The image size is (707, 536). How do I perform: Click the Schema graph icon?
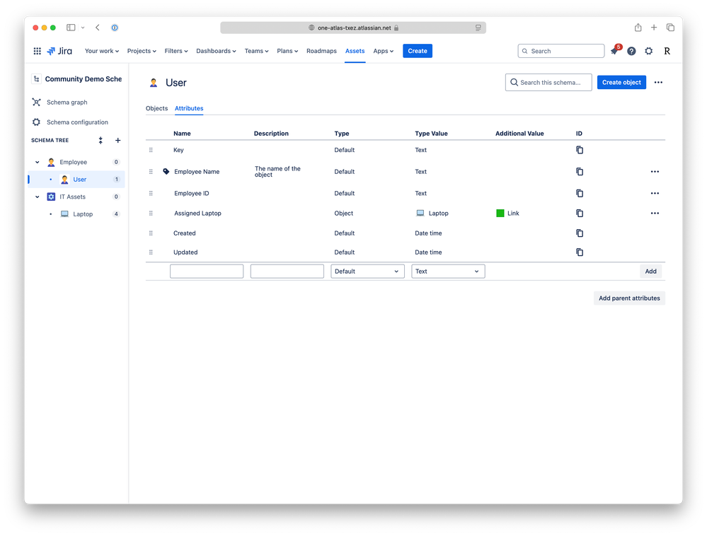pyautogui.click(x=37, y=103)
